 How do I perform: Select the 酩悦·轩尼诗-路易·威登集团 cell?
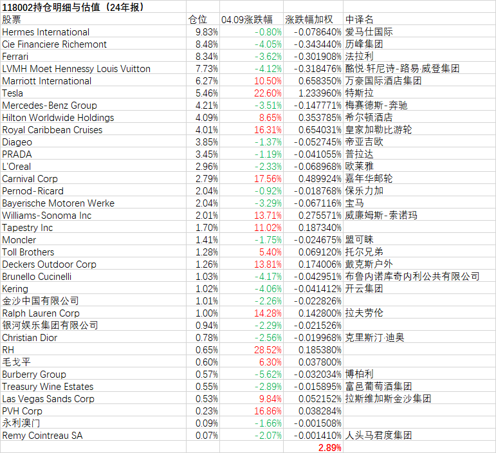419,68
